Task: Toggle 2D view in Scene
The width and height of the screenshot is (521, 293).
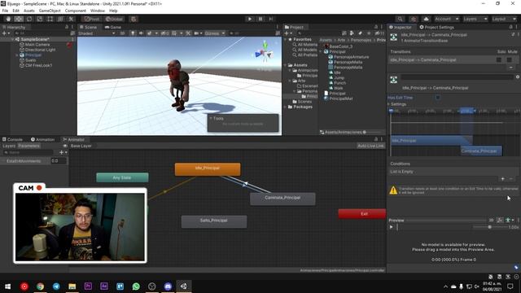Action: click(122, 33)
